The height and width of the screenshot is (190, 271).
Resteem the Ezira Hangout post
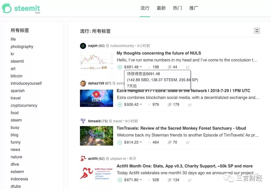click(x=190, y=105)
